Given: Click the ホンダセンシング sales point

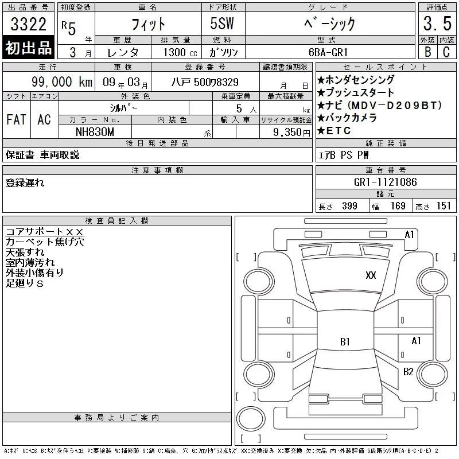Looking at the screenshot, I should [356, 80].
